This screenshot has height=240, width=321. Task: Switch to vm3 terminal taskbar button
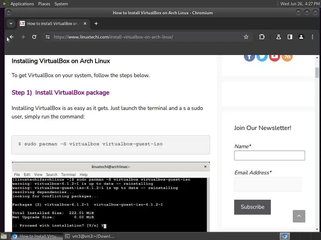point(90,236)
